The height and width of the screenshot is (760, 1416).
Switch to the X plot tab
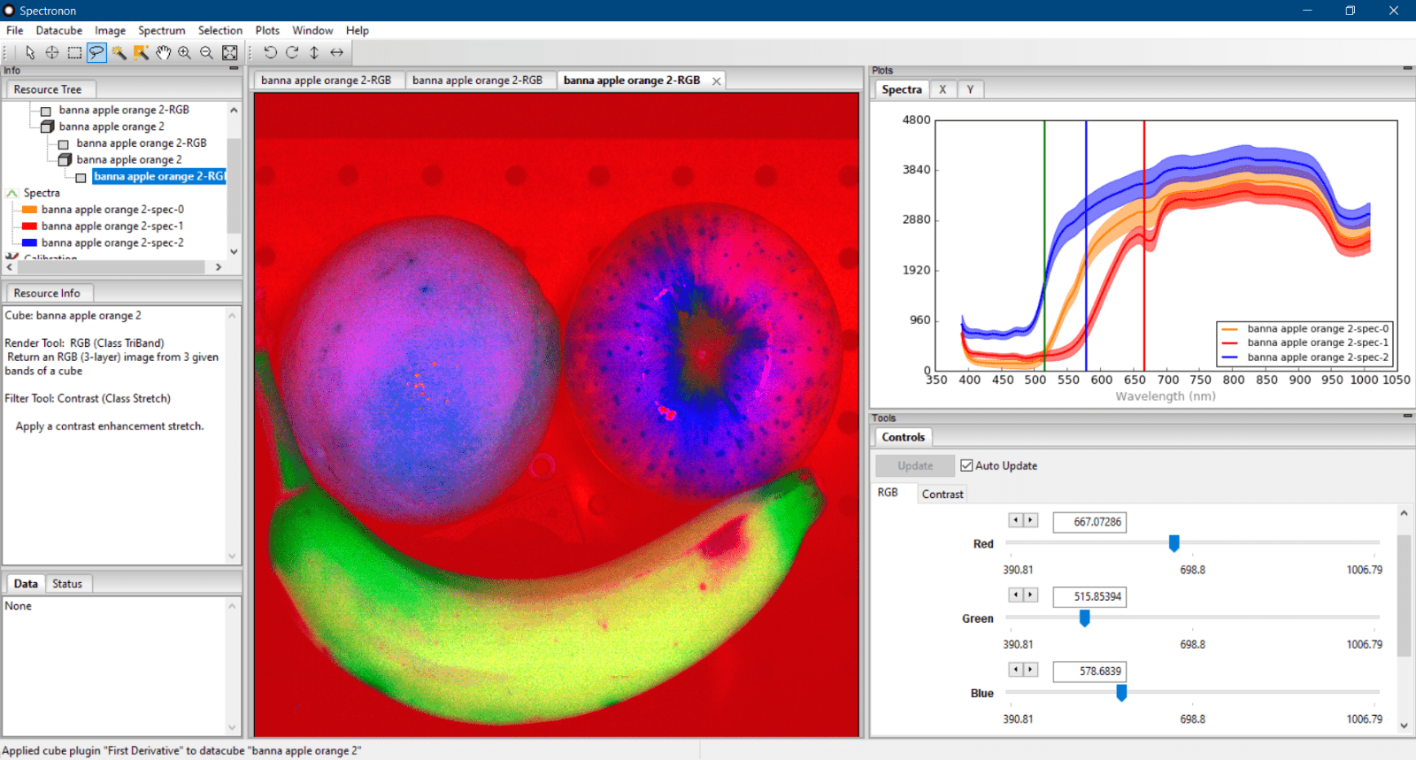943,89
